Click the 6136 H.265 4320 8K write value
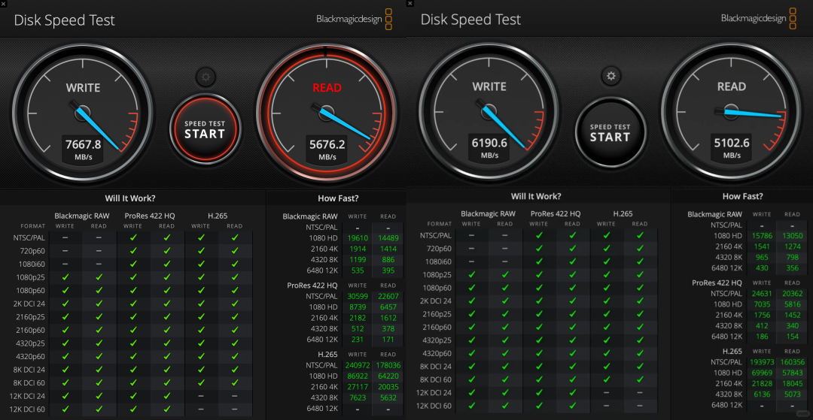Image resolution: width=813 pixels, height=420 pixels. tap(762, 394)
